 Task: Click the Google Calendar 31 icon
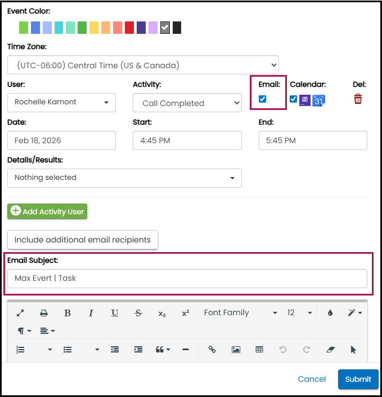[x=318, y=100]
